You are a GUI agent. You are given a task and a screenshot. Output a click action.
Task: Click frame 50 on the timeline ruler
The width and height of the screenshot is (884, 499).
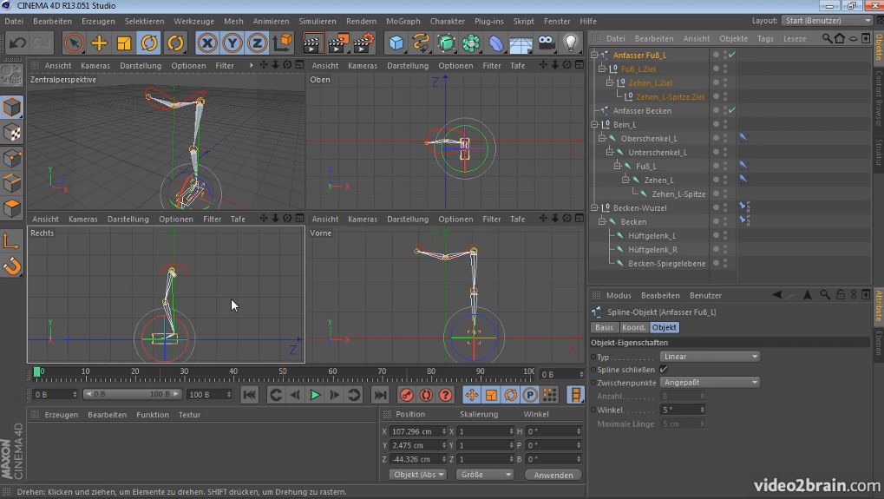click(x=283, y=372)
